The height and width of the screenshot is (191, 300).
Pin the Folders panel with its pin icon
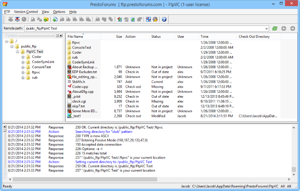pyautogui.click(x=57, y=36)
